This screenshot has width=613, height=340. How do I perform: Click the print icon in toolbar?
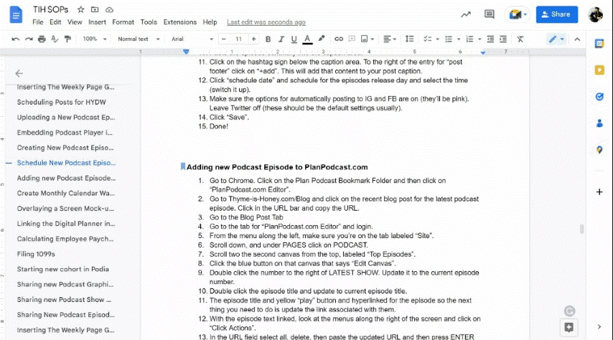tap(42, 39)
